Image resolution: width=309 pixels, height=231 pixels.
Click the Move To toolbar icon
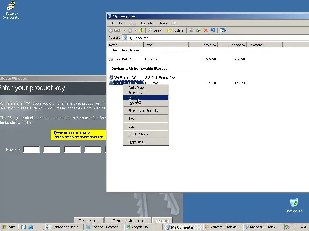click(191, 30)
